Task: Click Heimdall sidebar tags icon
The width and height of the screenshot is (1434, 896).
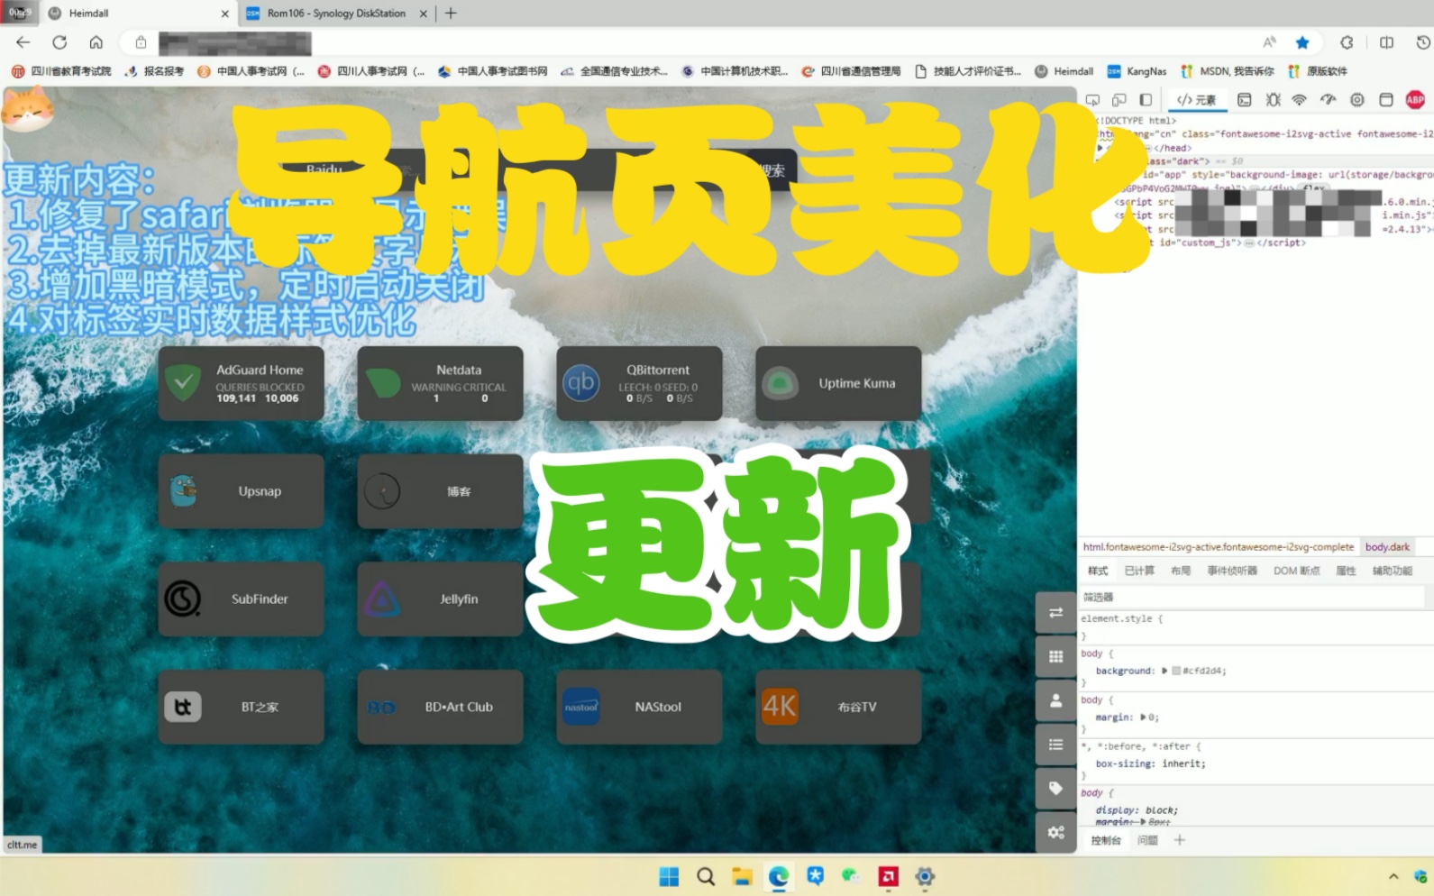Action: (1055, 788)
